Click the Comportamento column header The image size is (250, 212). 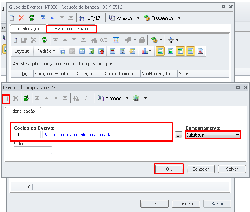tap(122, 74)
